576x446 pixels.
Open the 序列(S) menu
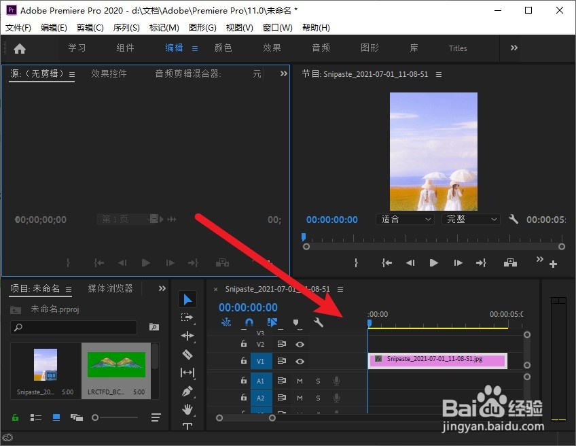pyautogui.click(x=126, y=28)
